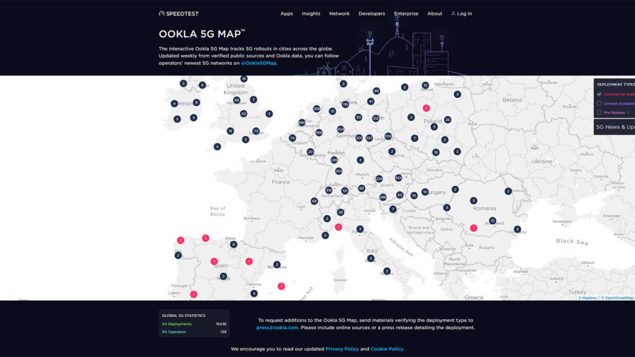Viewport: 635px width, 357px height.
Task: Click the 4 marker near Valencia
Action: [254, 293]
